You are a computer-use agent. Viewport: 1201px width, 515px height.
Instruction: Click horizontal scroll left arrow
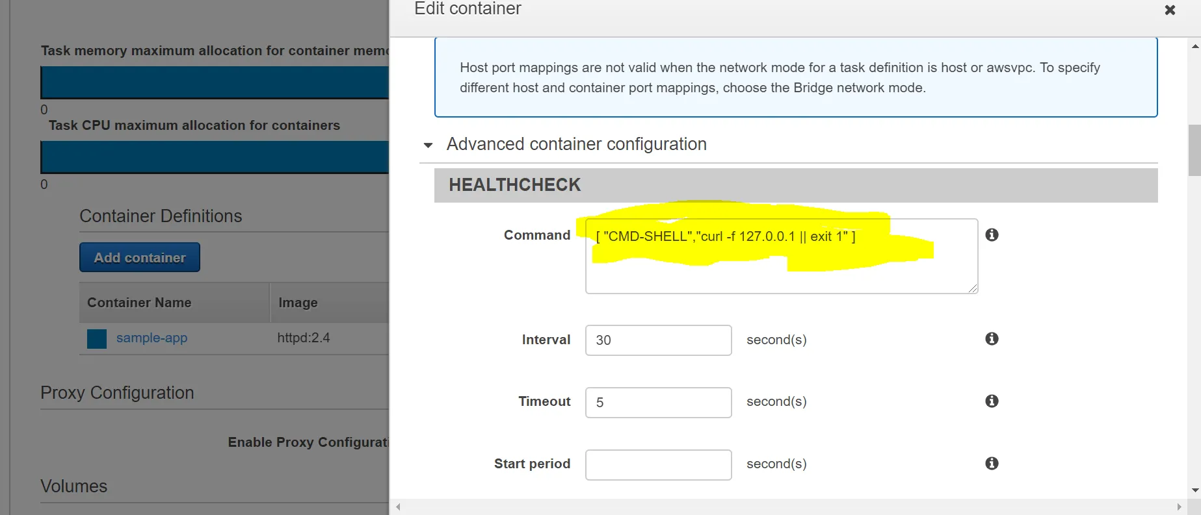pyautogui.click(x=399, y=507)
